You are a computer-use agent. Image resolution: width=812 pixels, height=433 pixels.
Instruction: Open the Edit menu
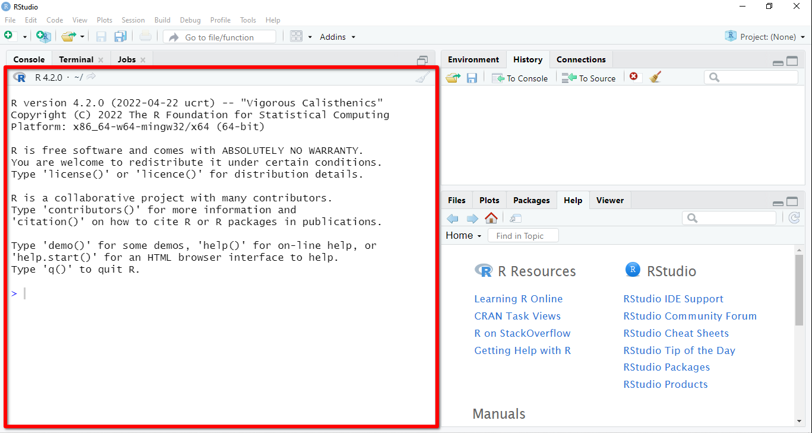[x=31, y=20]
